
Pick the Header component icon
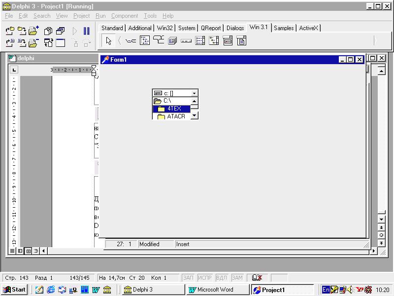(x=186, y=41)
